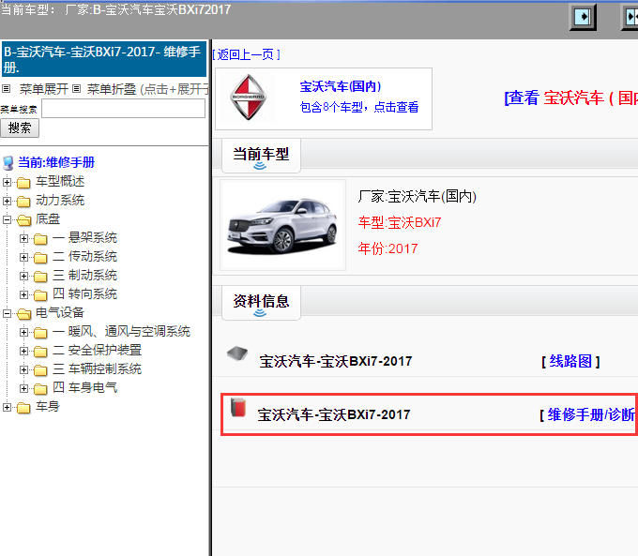Expand the 四 车身电气 node

pyautogui.click(x=23, y=388)
